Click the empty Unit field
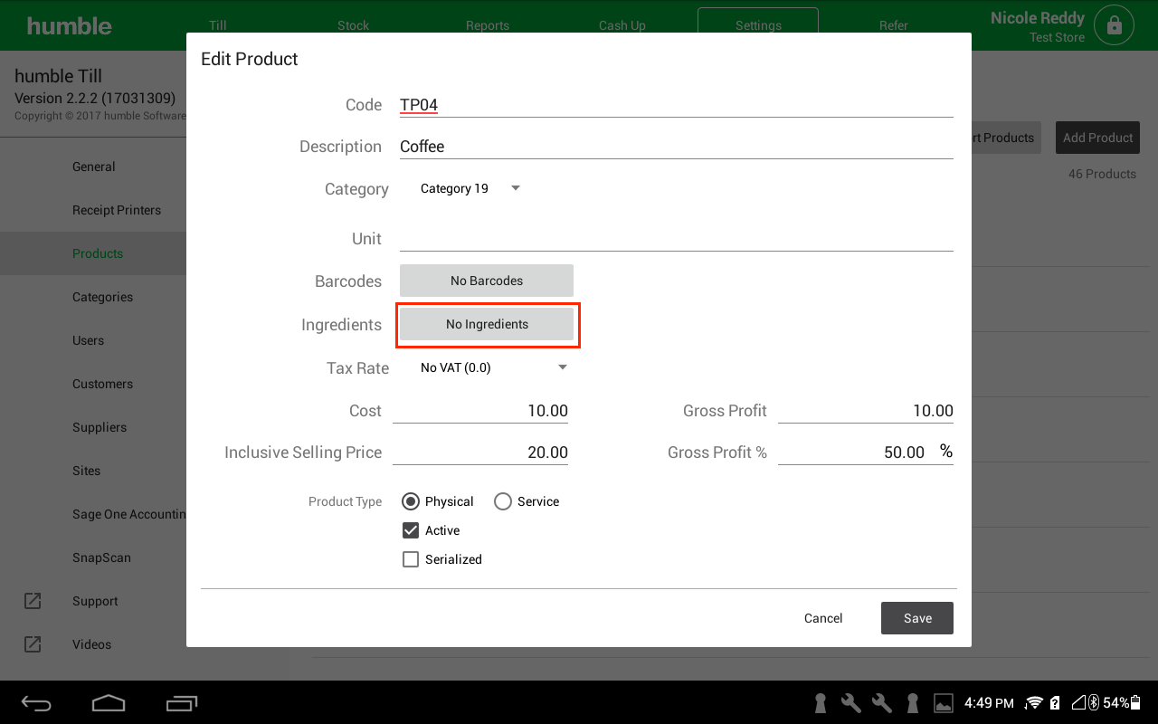 677,238
